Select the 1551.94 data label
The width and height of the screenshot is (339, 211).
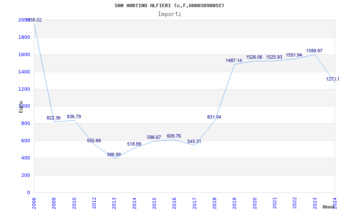pos(294,55)
